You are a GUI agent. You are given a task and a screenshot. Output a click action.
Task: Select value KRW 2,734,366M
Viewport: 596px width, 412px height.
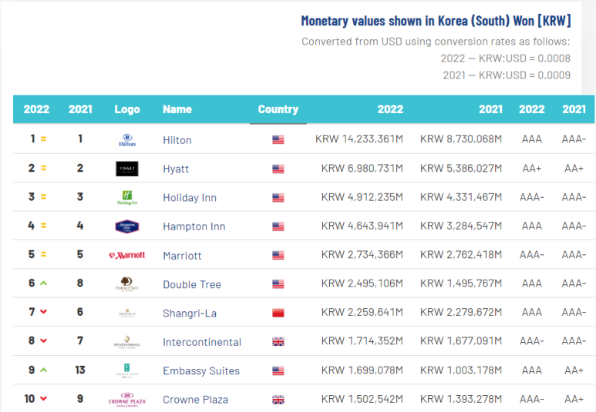pyautogui.click(x=362, y=254)
